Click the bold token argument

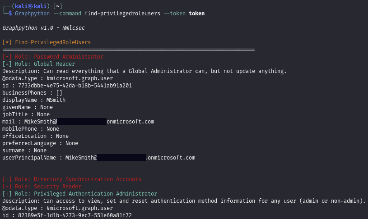(x=196, y=14)
